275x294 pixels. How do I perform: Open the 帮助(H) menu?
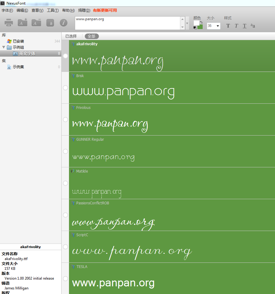click(68, 10)
